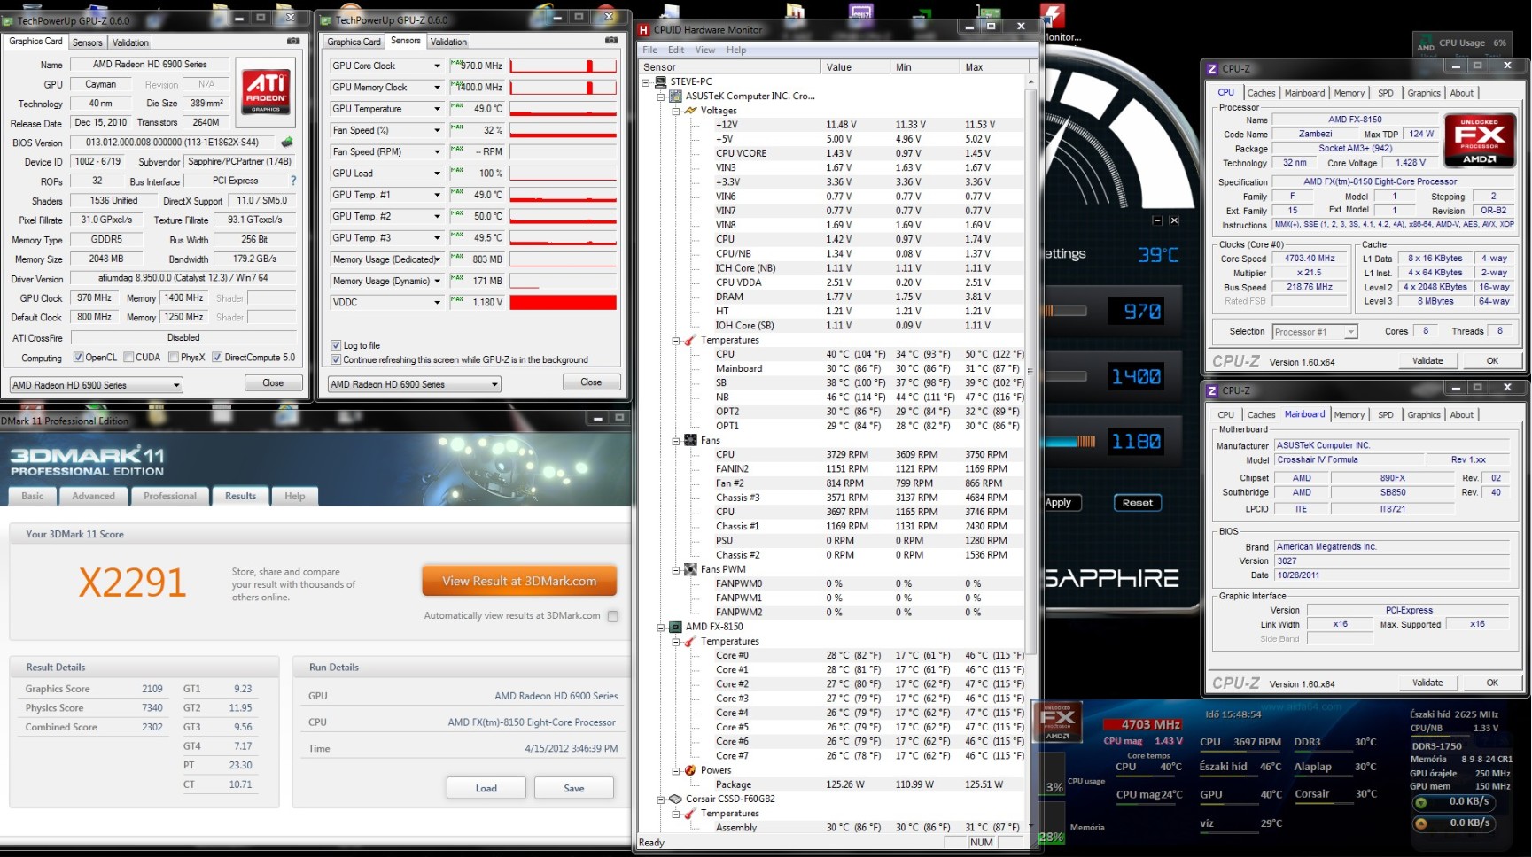Open the VDDC sensor dropdown
The height and width of the screenshot is (857, 1532).
point(437,302)
